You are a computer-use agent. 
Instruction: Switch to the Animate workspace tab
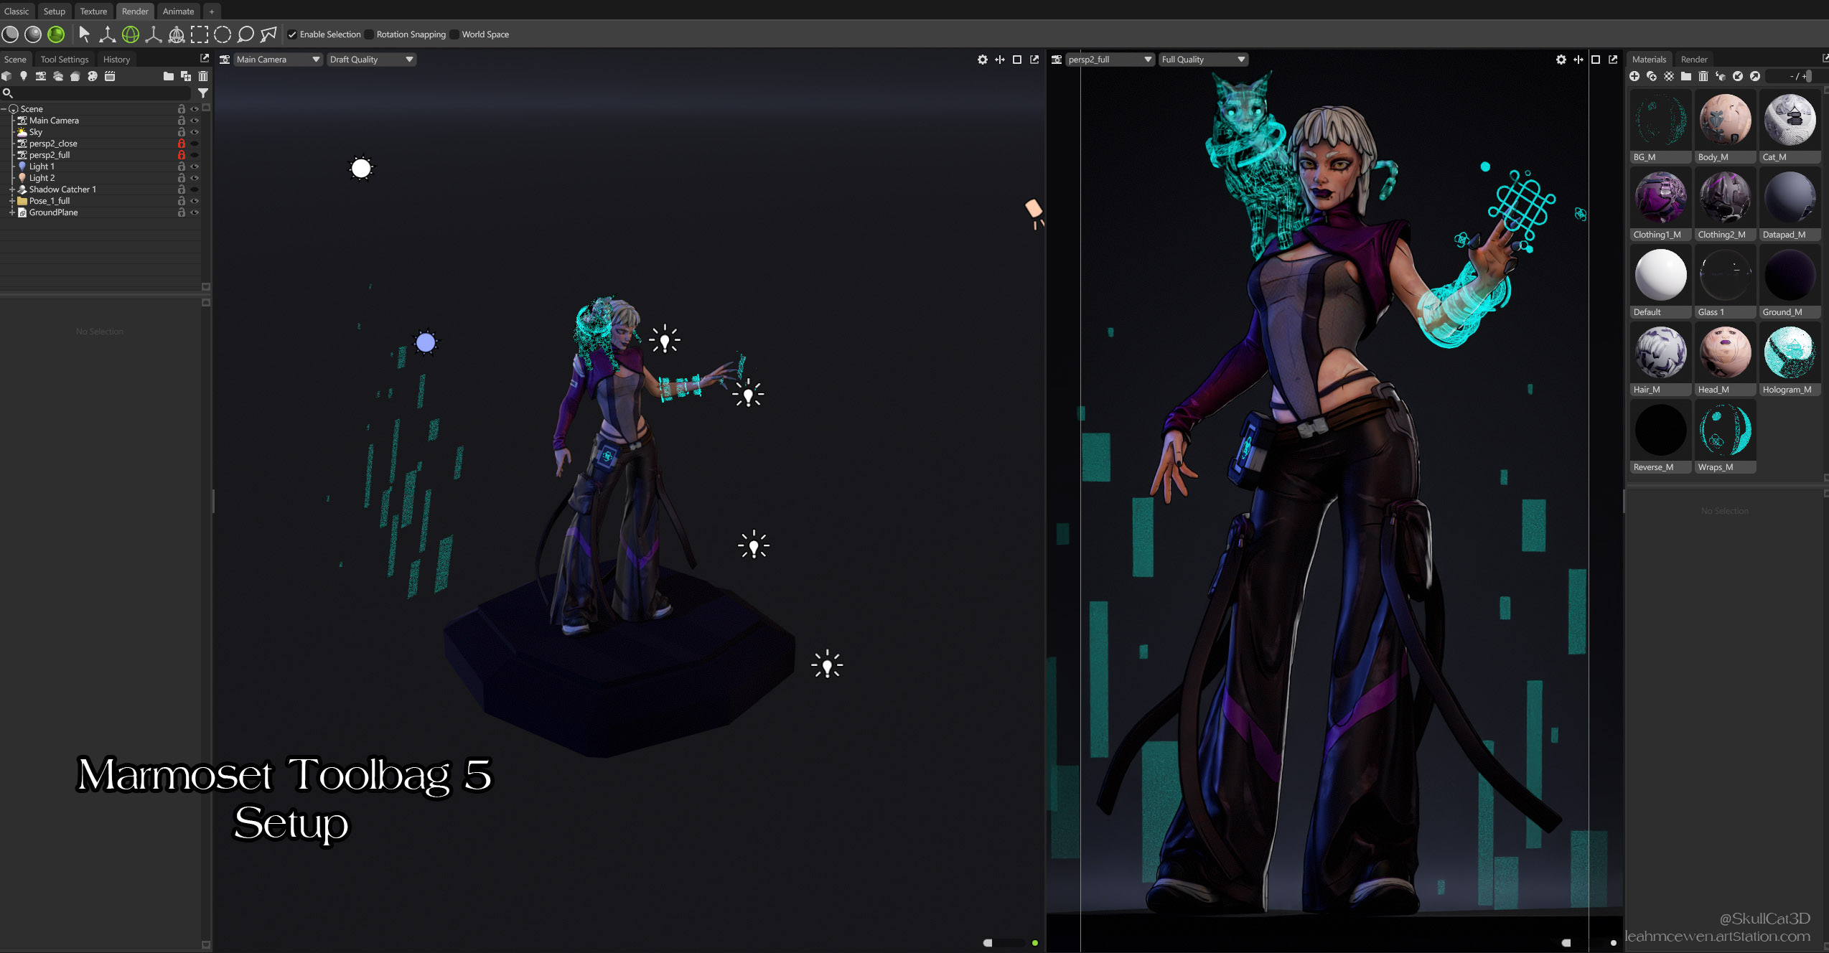tap(178, 11)
